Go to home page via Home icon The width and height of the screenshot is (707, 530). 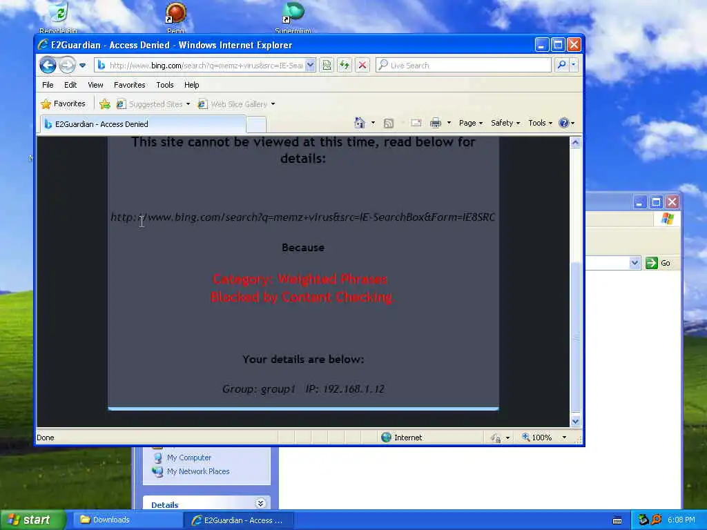(x=359, y=123)
